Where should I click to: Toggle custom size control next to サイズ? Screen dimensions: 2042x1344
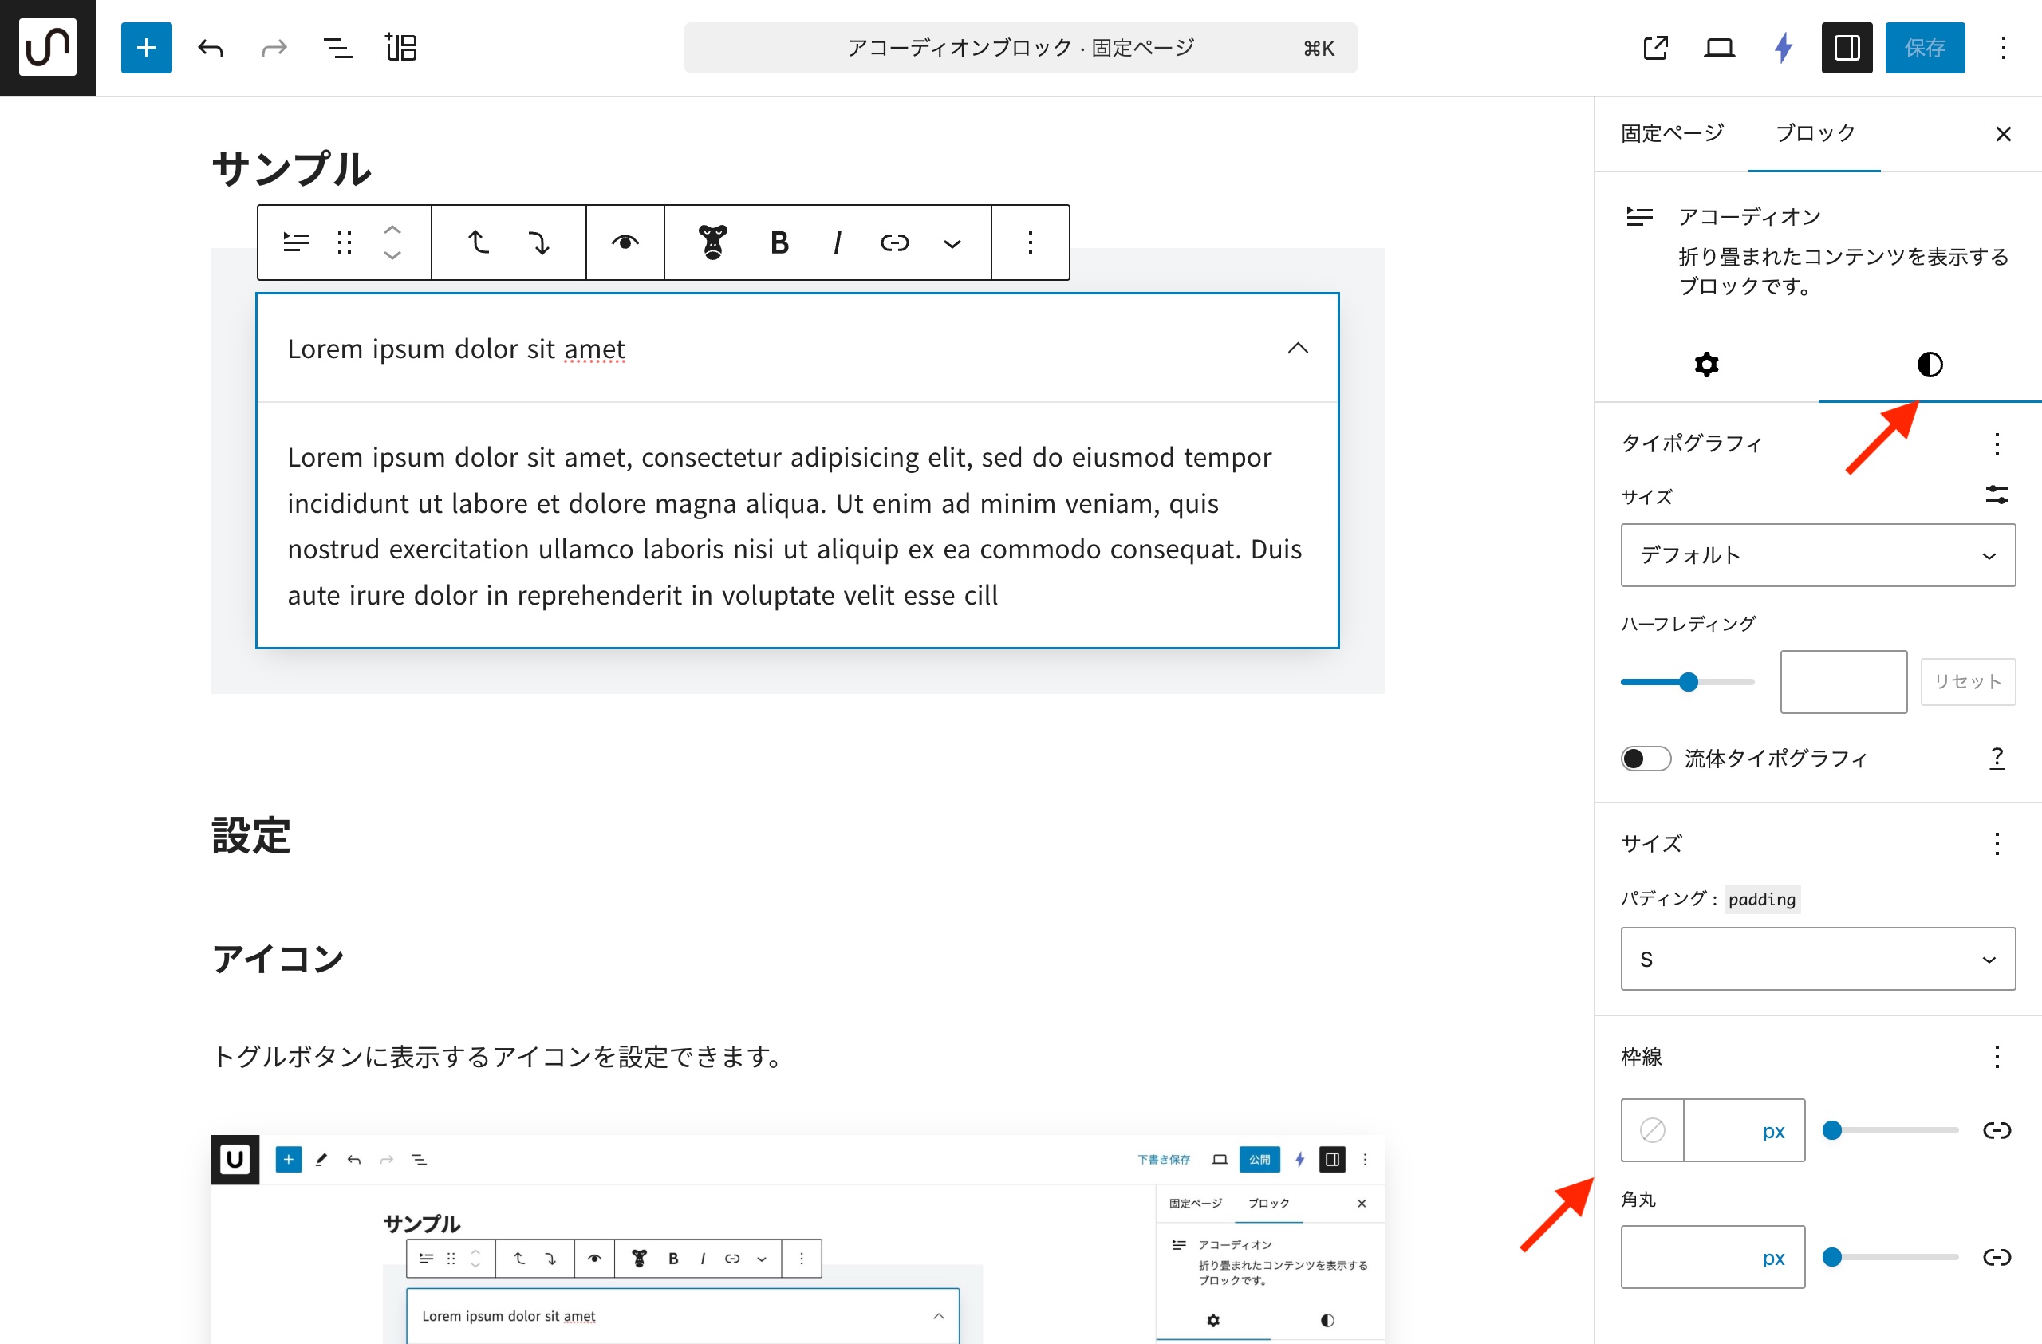(1997, 495)
